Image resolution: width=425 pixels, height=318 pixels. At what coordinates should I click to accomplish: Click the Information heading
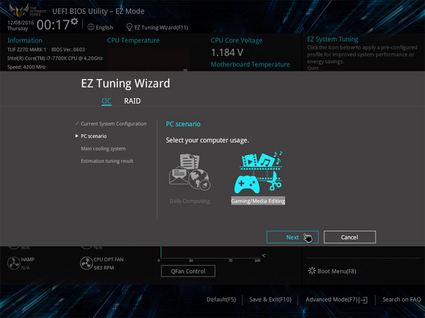click(x=25, y=40)
